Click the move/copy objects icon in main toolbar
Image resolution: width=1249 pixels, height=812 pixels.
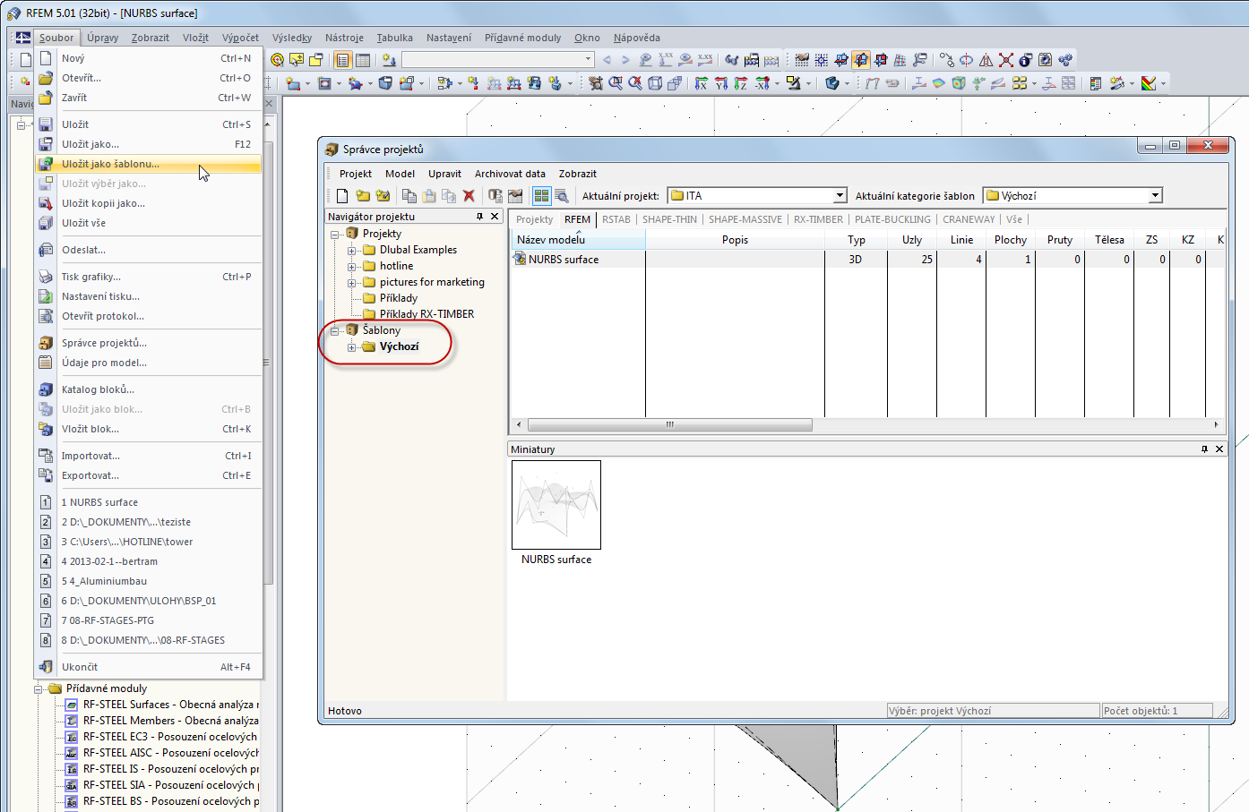(x=946, y=60)
